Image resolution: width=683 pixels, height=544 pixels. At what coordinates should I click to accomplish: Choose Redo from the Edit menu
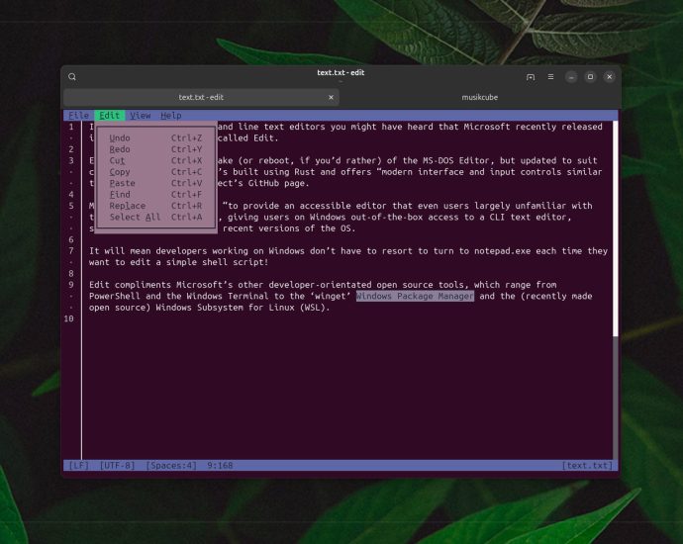click(156, 149)
